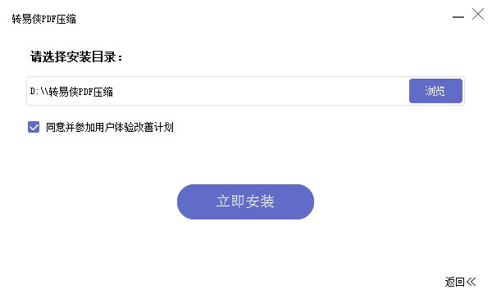Image resolution: width=492 pixels, height=303 pixels.
Task: Click the 请选择安装目录 heading
Action: (x=76, y=57)
